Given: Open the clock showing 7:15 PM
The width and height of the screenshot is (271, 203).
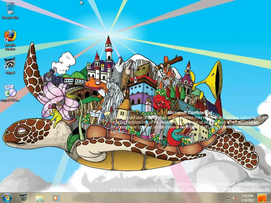Looking at the screenshot, I should click(247, 196).
